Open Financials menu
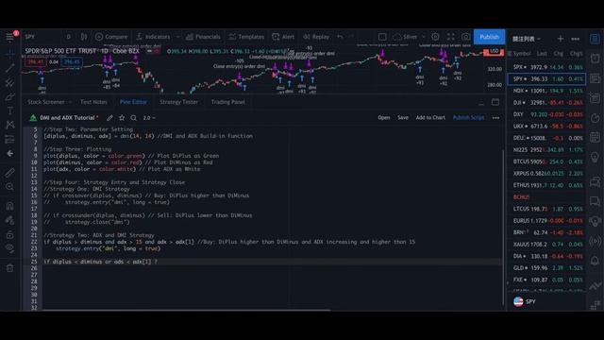The width and height of the screenshot is (604, 340). coord(203,37)
